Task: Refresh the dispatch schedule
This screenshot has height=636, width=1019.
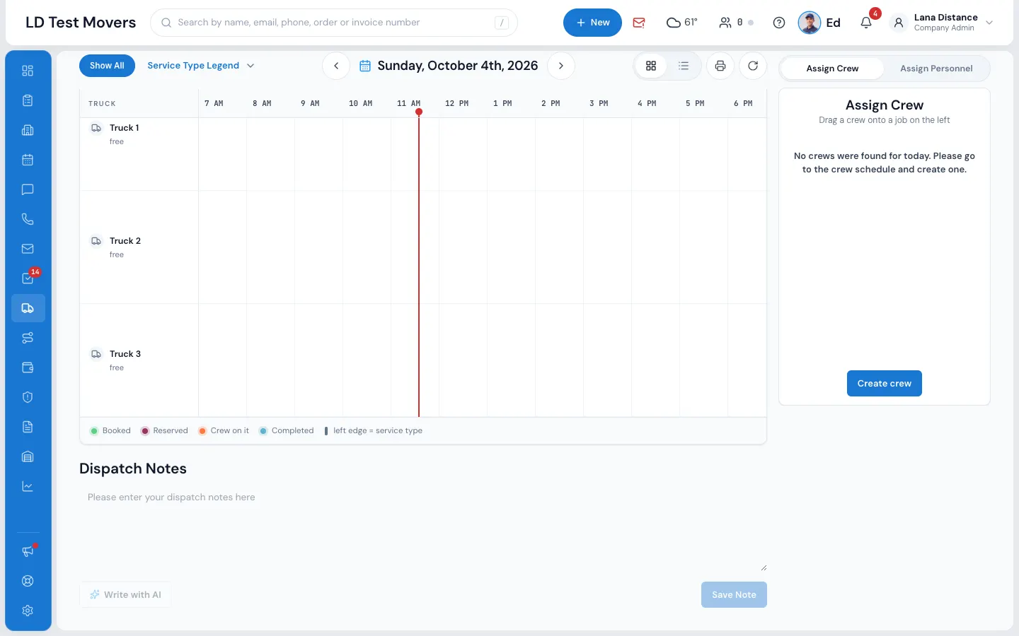Action: (753, 66)
